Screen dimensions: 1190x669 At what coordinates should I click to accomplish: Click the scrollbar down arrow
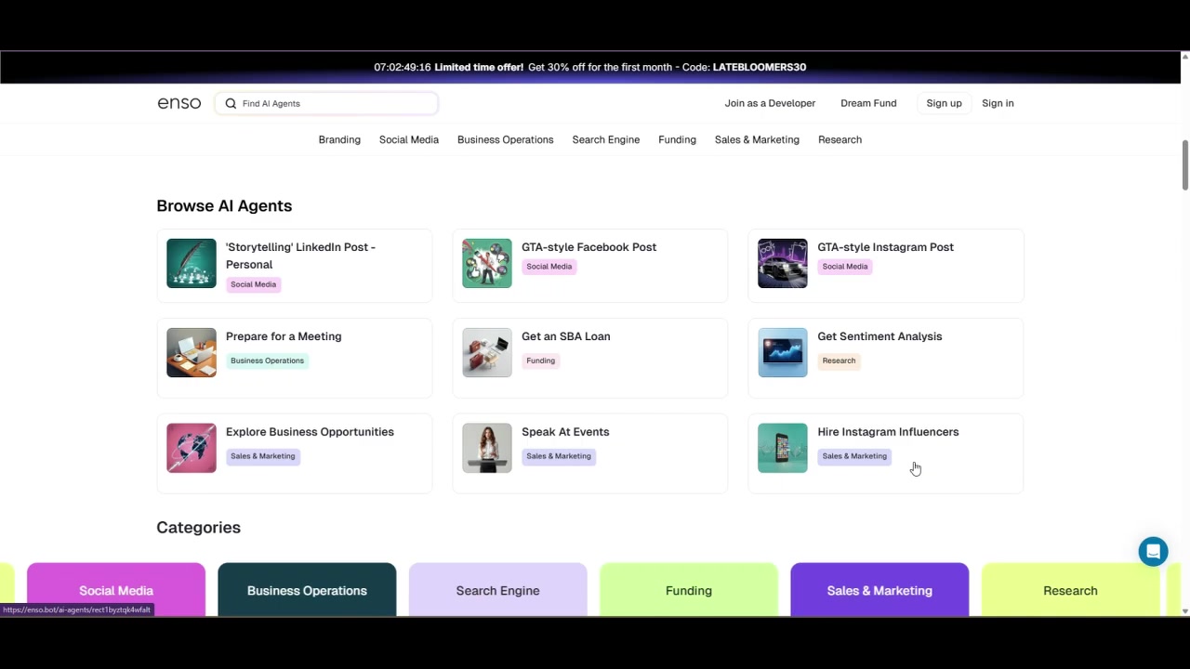(1184, 610)
